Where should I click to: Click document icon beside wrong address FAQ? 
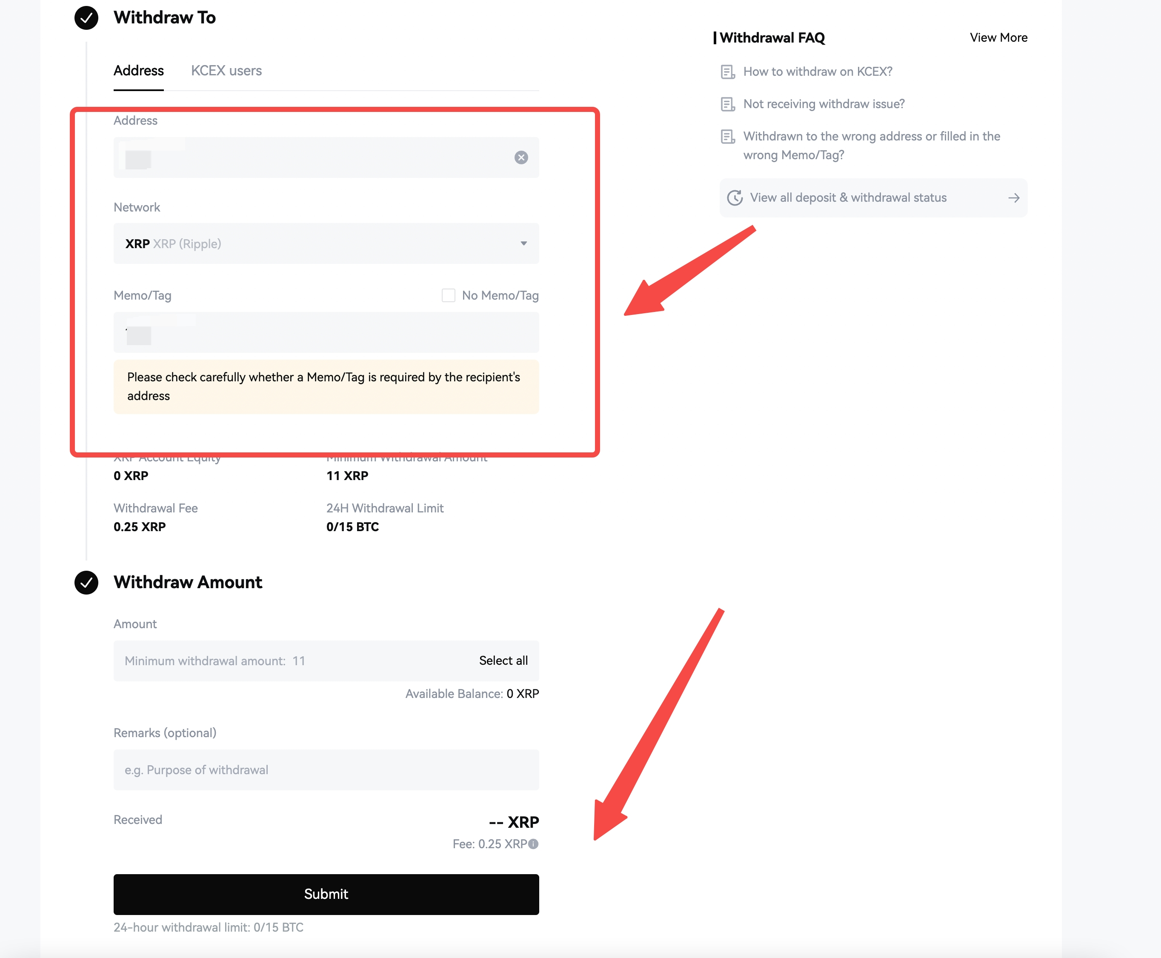[x=728, y=136]
